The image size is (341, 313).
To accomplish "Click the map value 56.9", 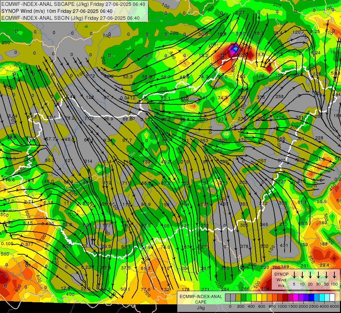I will click(322, 202).
